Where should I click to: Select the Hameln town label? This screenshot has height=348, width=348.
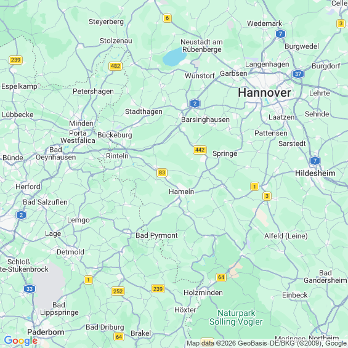(181, 192)
